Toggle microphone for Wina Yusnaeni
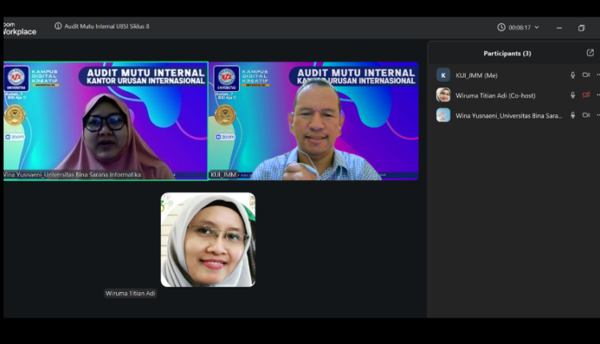Screen dimensions: 600x344 point(573,115)
